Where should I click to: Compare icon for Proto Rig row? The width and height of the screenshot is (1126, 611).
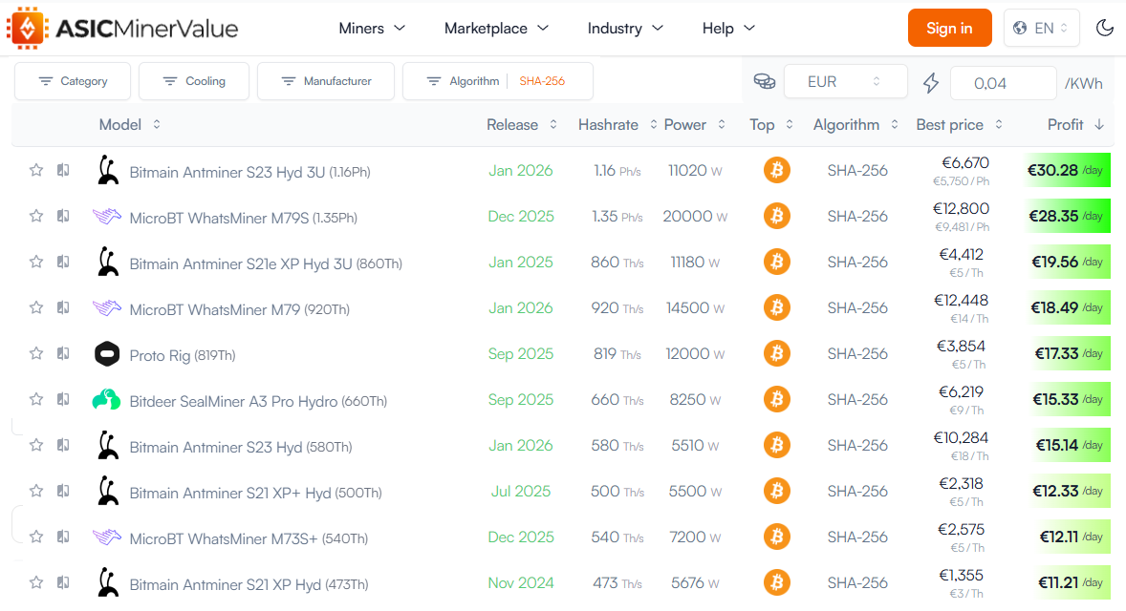(x=63, y=353)
